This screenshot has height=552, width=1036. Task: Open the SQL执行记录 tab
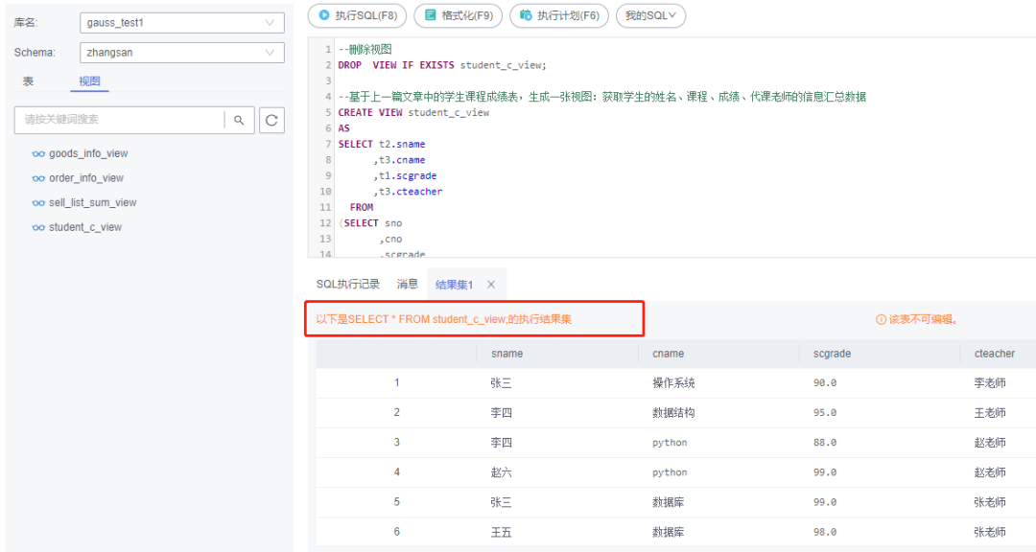coord(348,284)
